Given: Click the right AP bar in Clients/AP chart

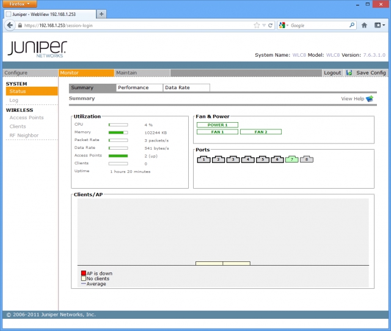Looking at the screenshot, I should pyautogui.click(x=236, y=263).
